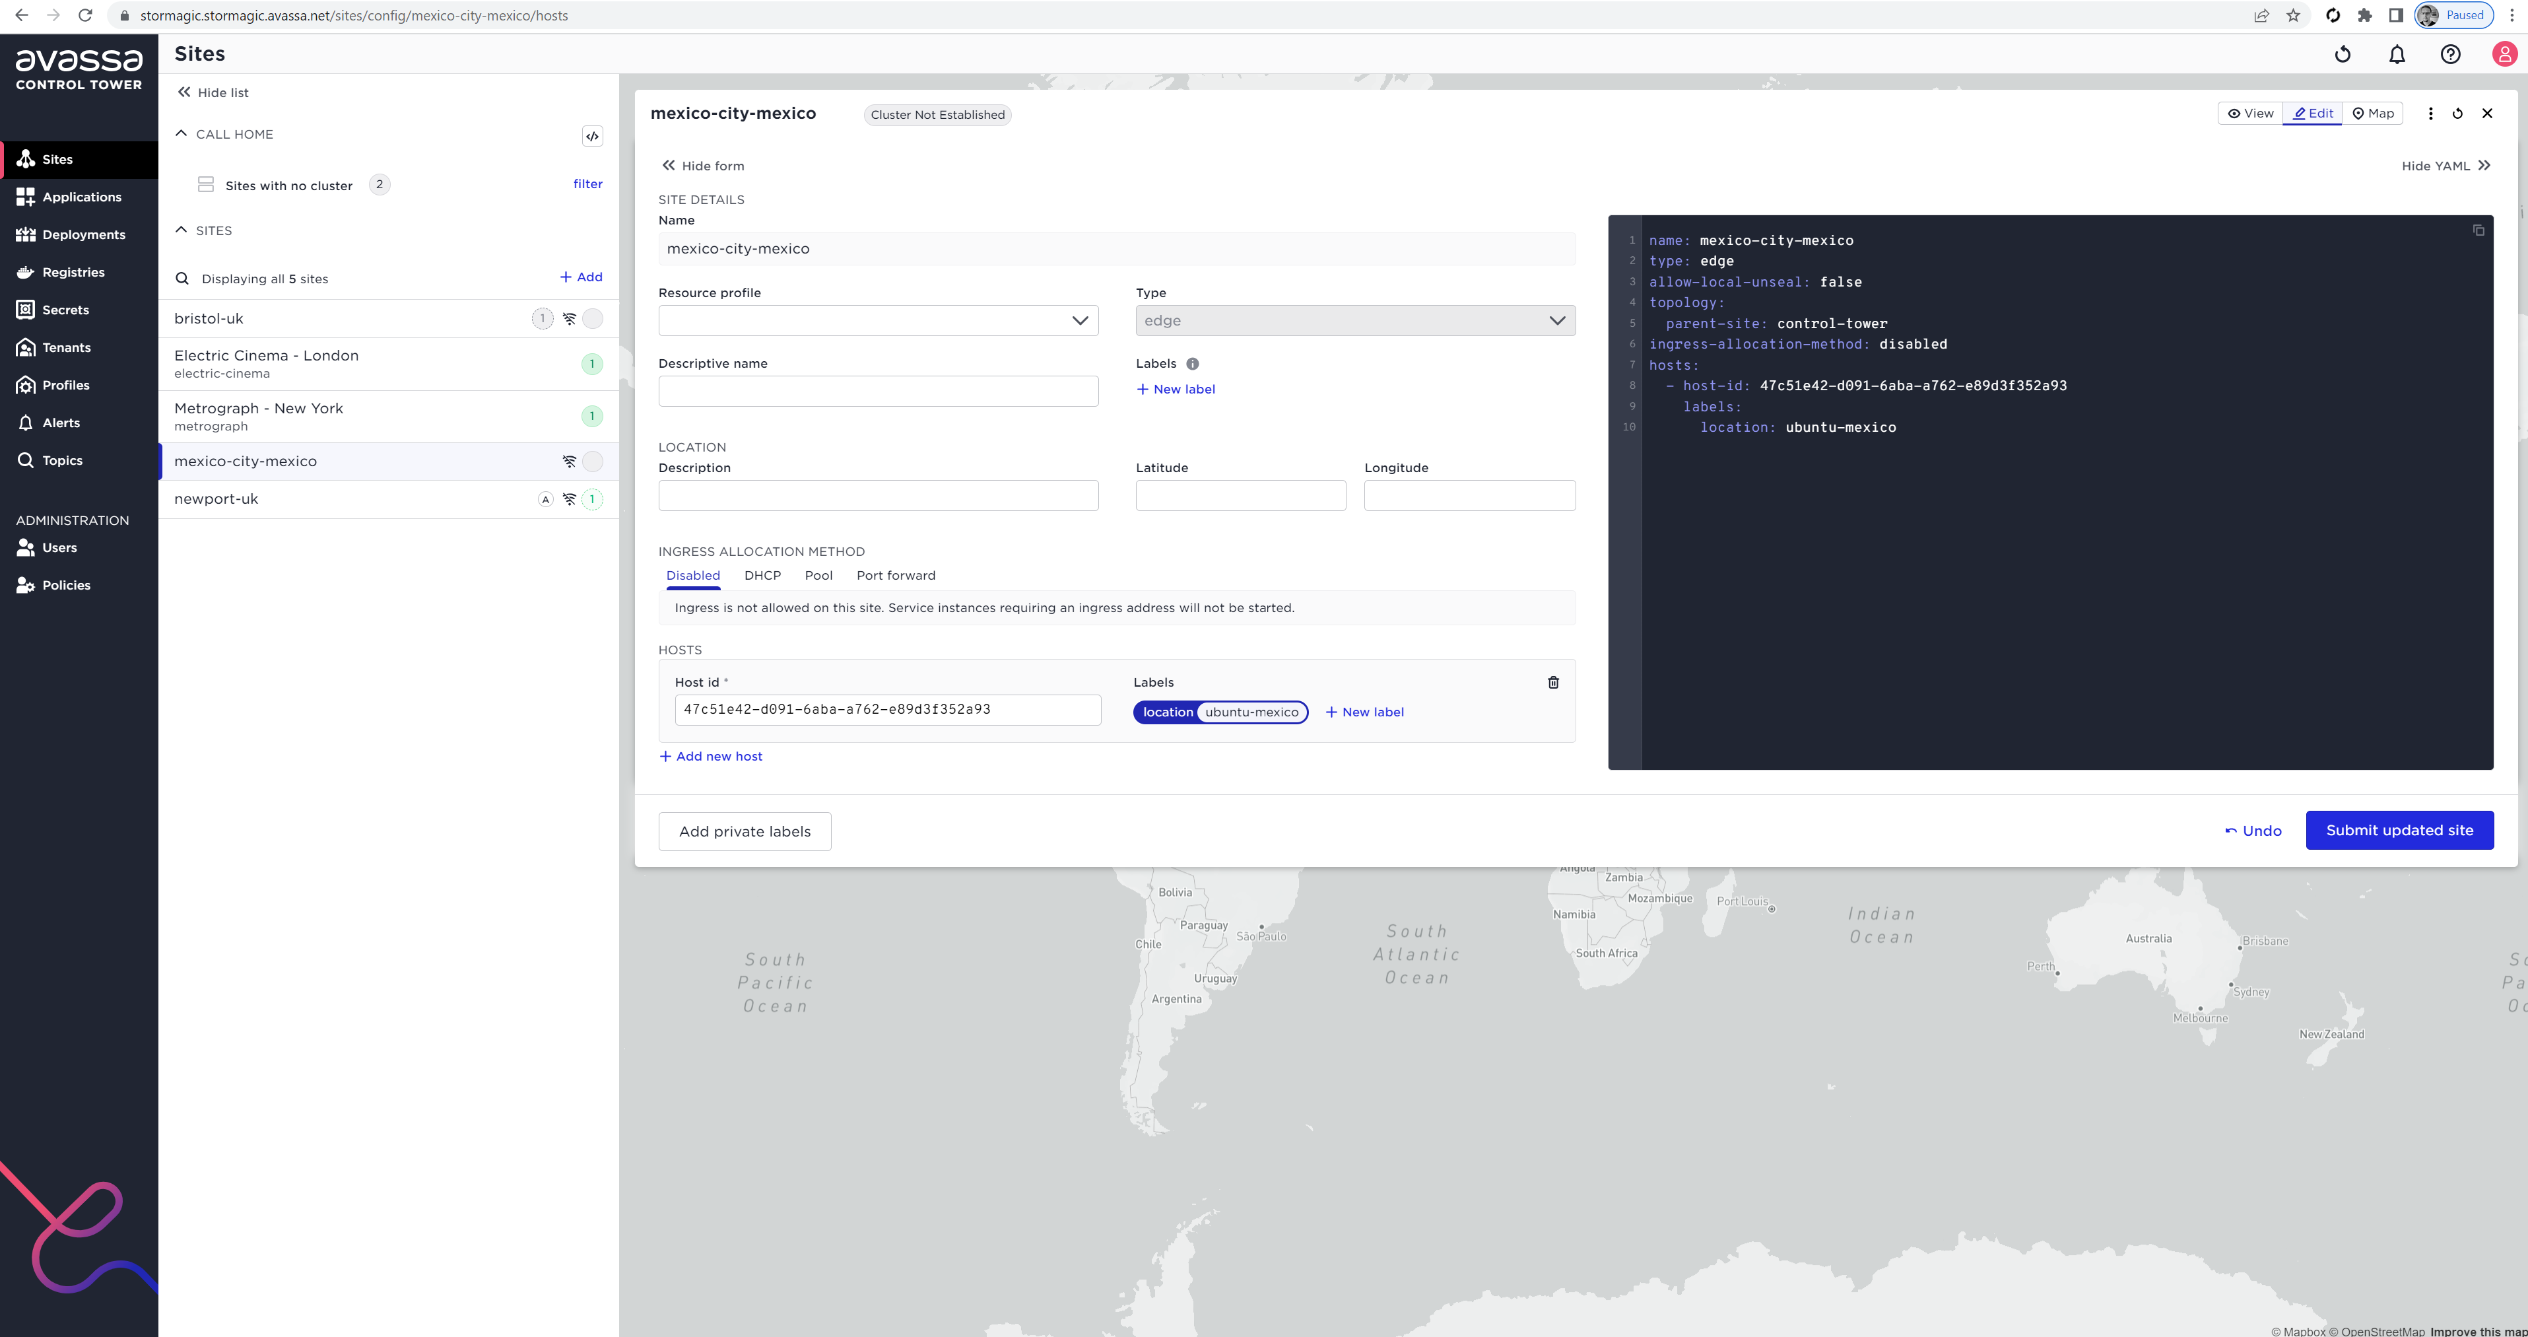
Task: Switch to the Map view
Action: pyautogui.click(x=2373, y=114)
